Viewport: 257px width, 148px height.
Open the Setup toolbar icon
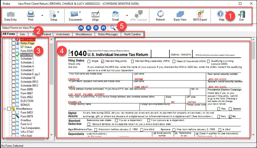[53, 14]
